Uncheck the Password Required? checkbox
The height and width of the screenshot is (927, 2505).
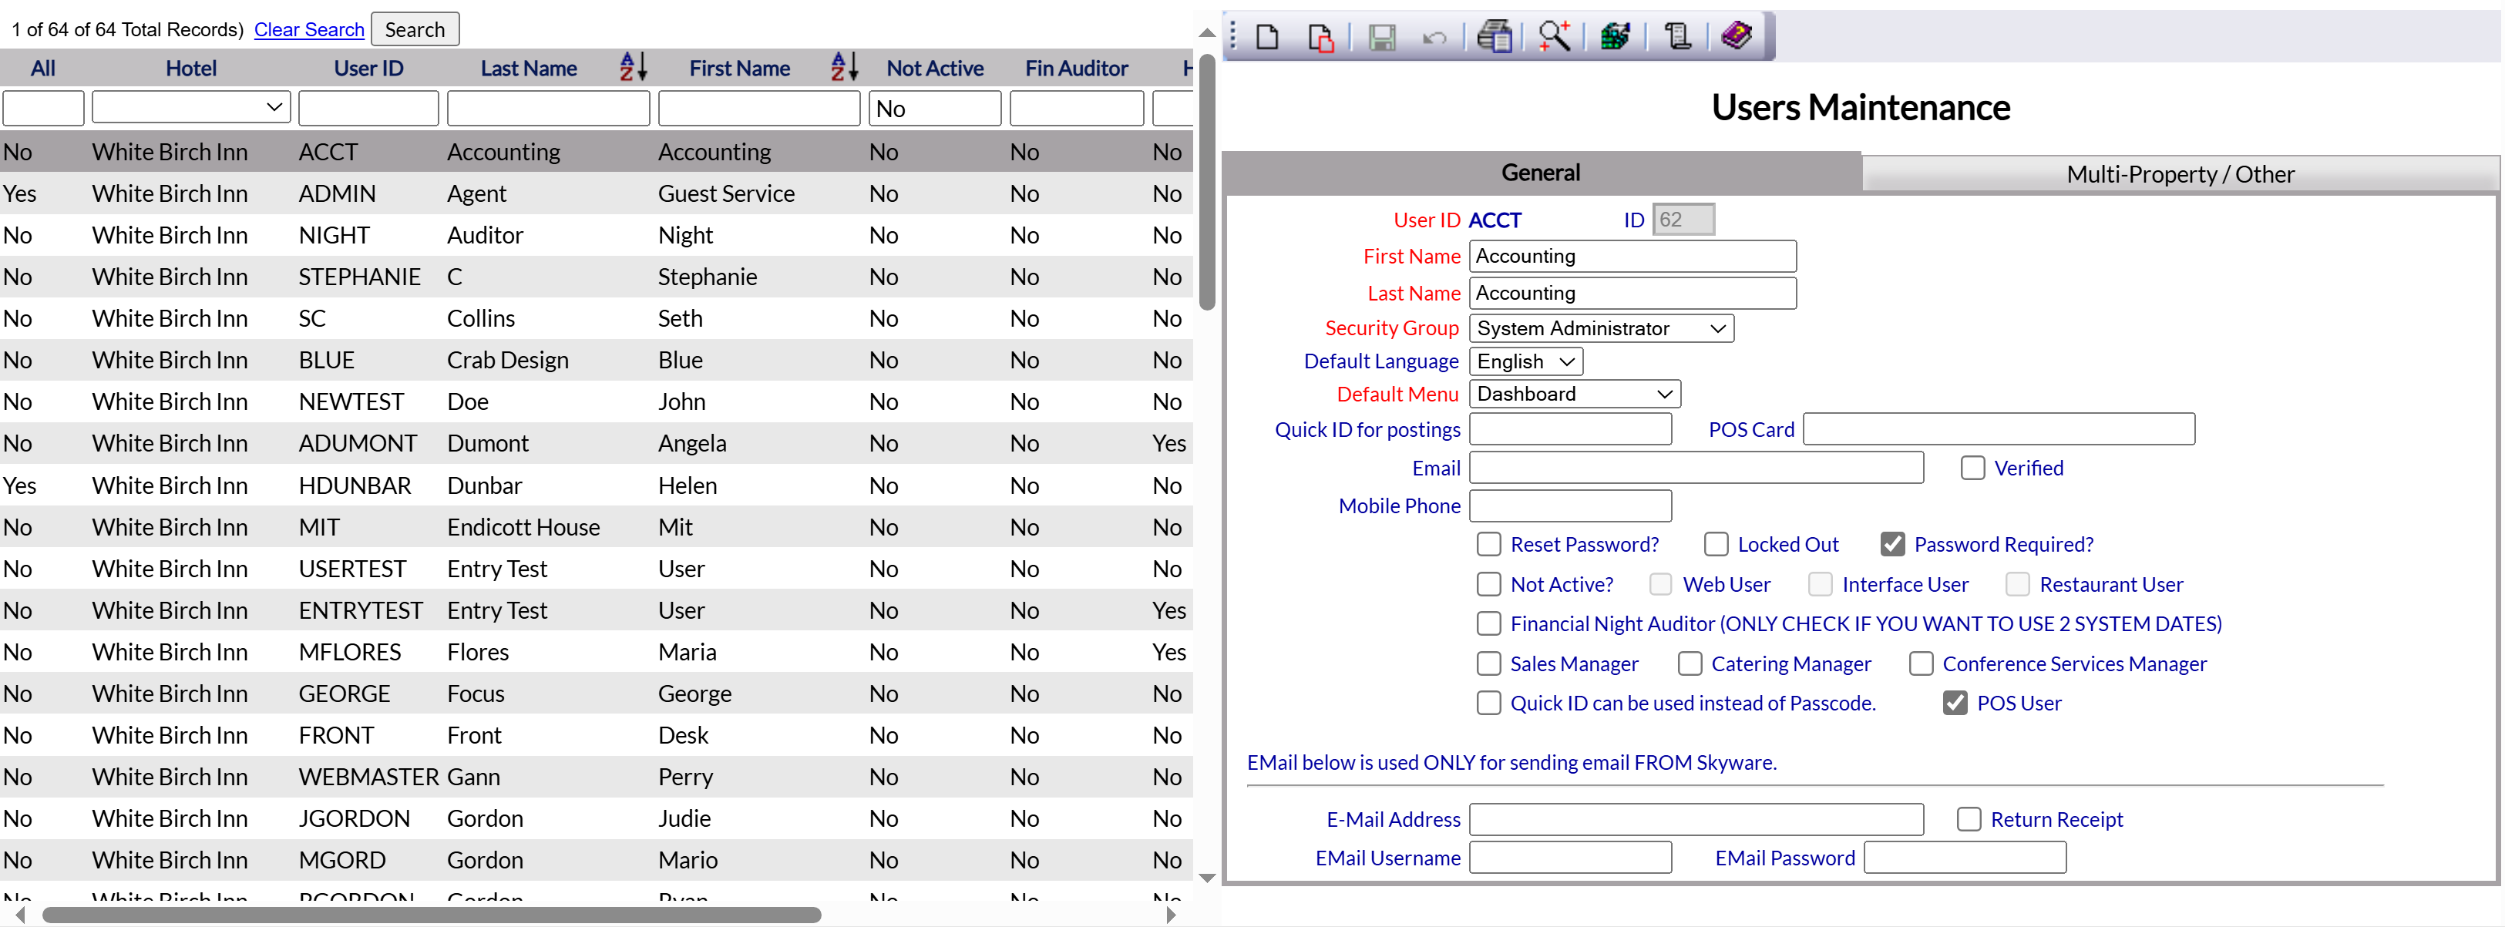(x=1892, y=544)
